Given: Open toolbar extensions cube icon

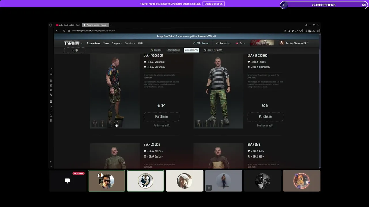Looking at the screenshot, I should click(x=306, y=31).
